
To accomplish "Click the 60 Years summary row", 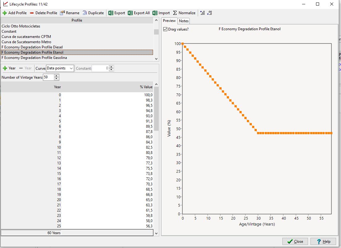I will pos(77,233).
